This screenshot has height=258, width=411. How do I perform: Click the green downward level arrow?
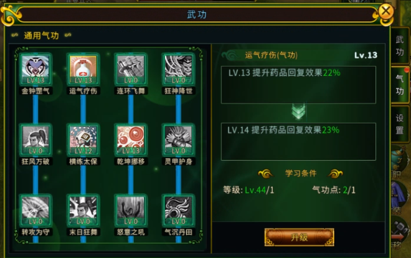tap(298, 112)
